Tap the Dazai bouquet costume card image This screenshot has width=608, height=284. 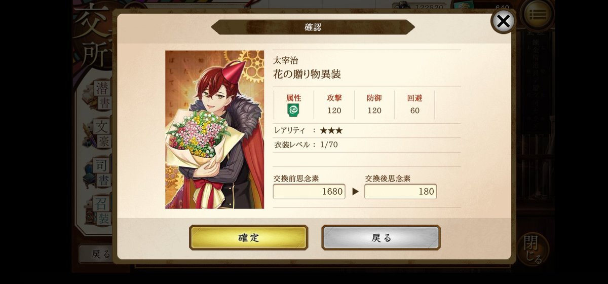tap(214, 129)
